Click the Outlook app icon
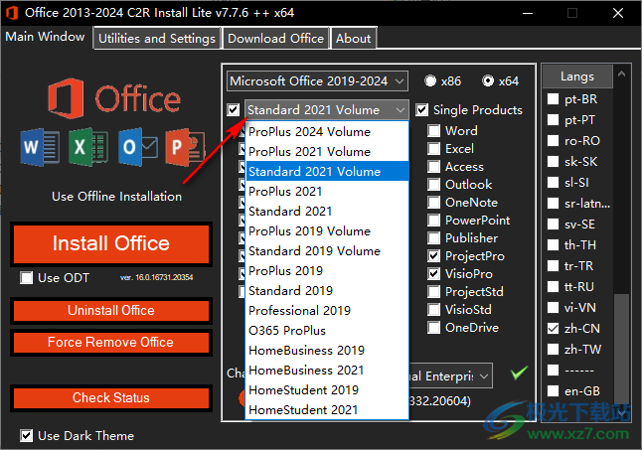642x450 pixels. (138, 147)
